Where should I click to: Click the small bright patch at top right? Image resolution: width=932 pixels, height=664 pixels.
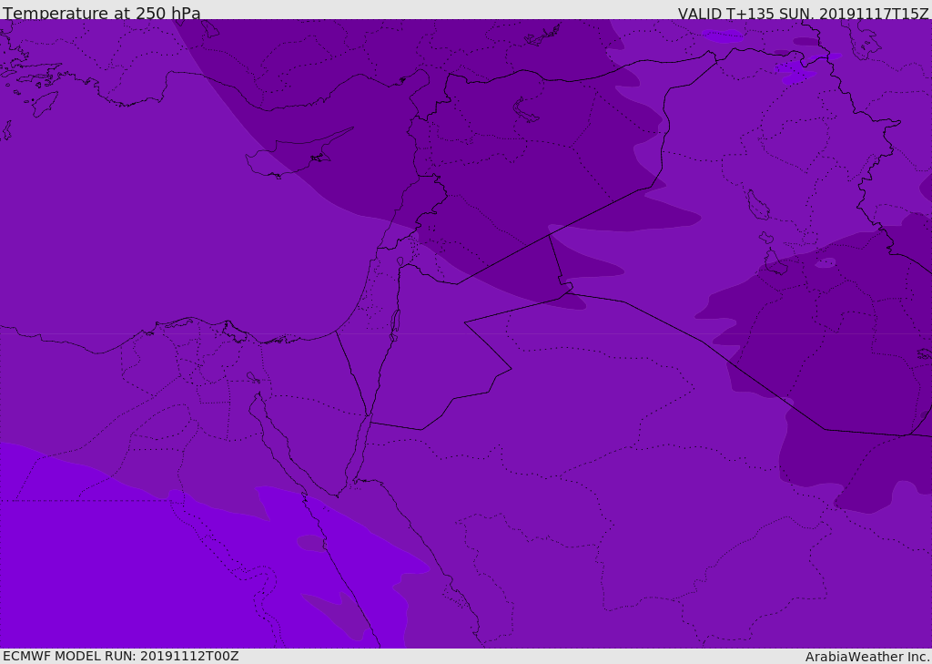(x=724, y=36)
